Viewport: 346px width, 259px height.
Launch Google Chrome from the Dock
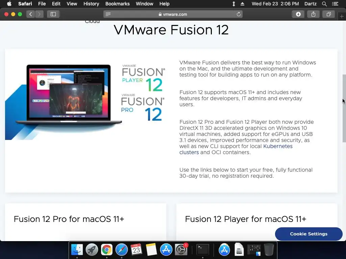click(106, 250)
